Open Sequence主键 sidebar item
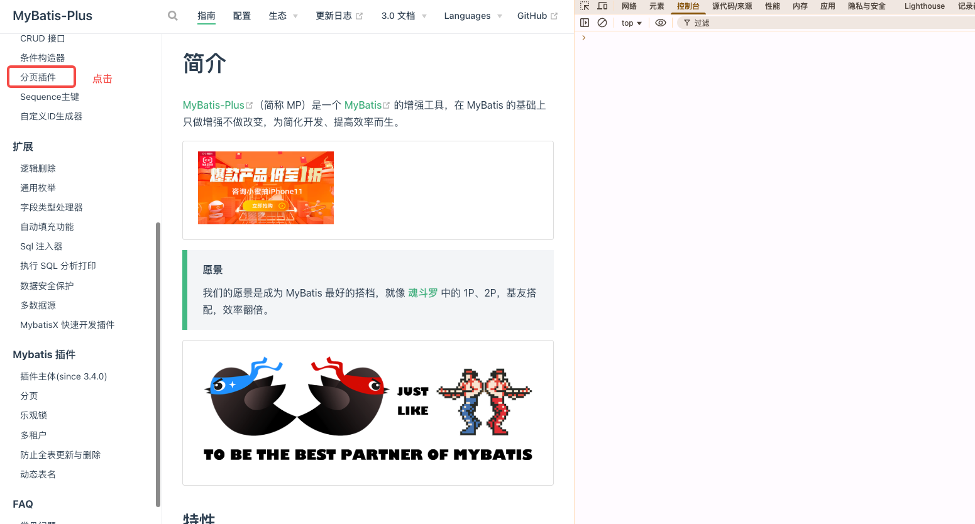 click(x=50, y=97)
